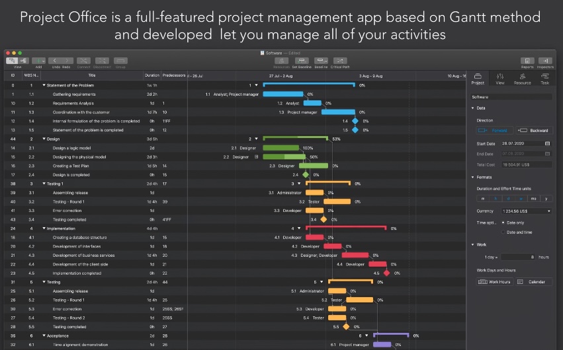
Task: Toggle hours 'h' time unit
Action: point(496,199)
